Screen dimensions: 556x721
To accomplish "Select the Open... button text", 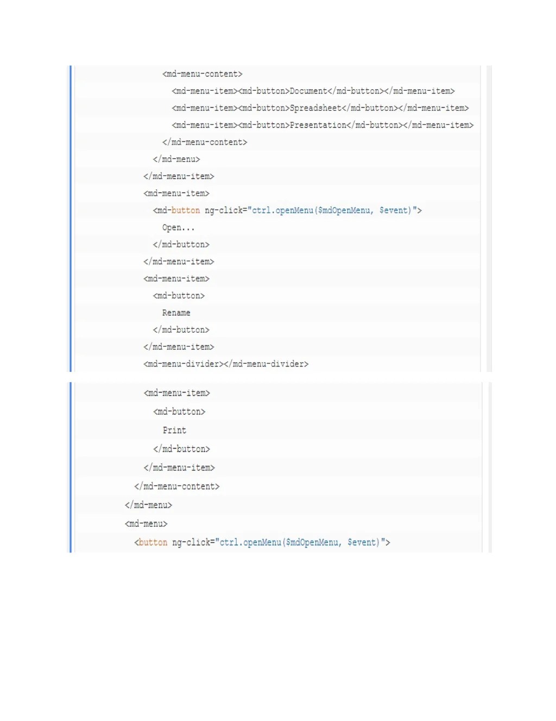I will click(179, 227).
